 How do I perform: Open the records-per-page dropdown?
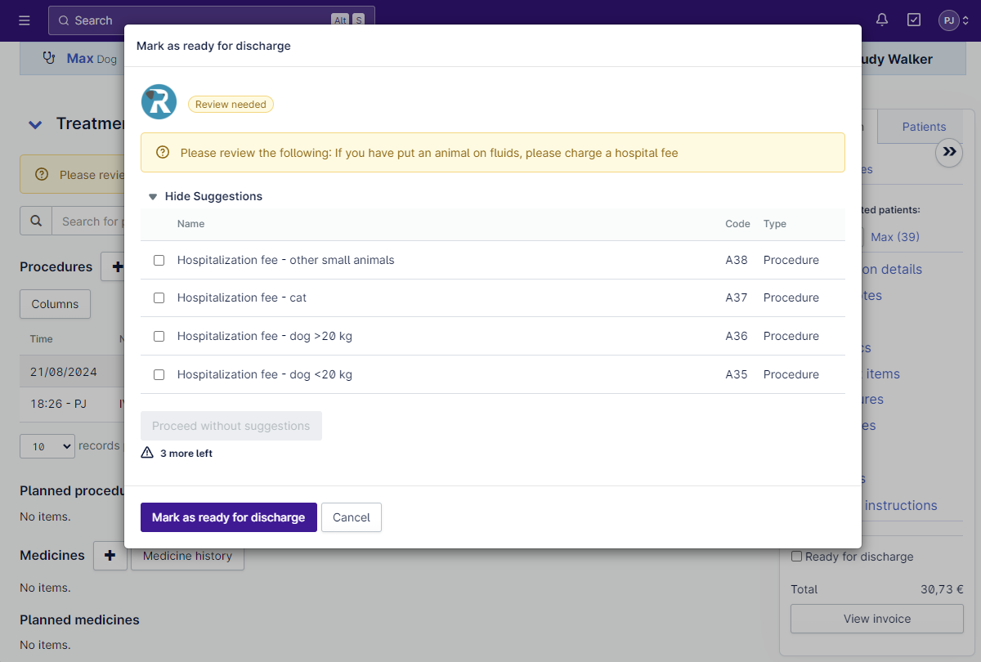pyautogui.click(x=47, y=446)
